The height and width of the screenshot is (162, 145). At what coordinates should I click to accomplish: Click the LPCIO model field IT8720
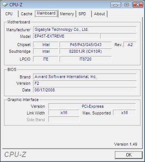pyautogui.click(x=86, y=59)
